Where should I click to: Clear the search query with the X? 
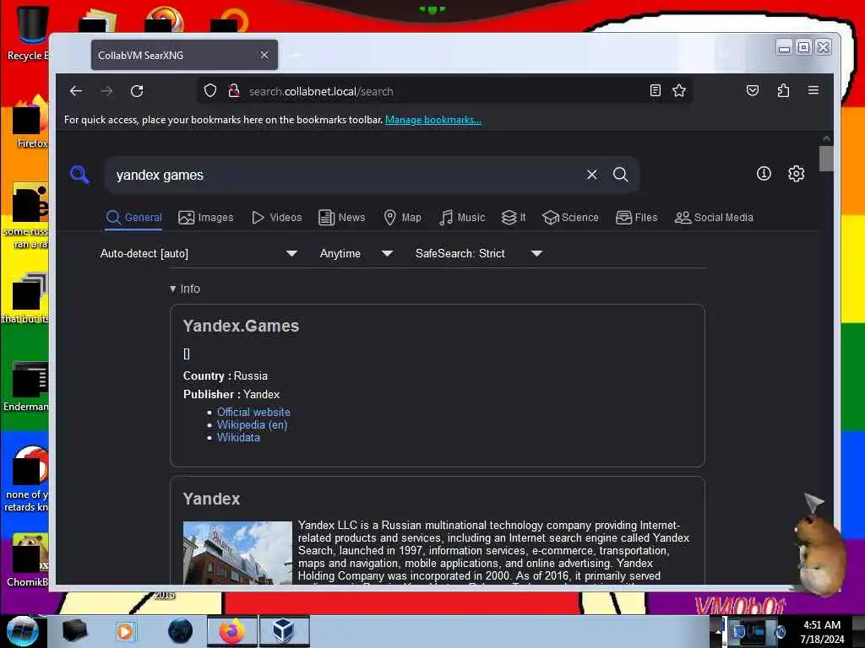pos(592,175)
